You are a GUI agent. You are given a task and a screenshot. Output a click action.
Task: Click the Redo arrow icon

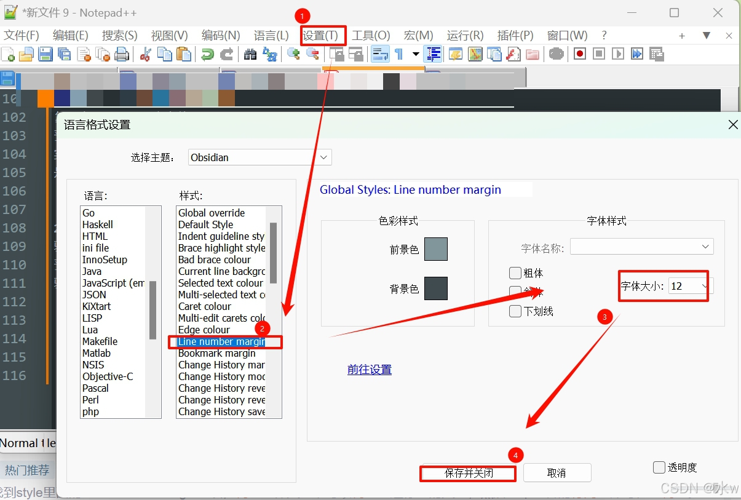click(227, 54)
